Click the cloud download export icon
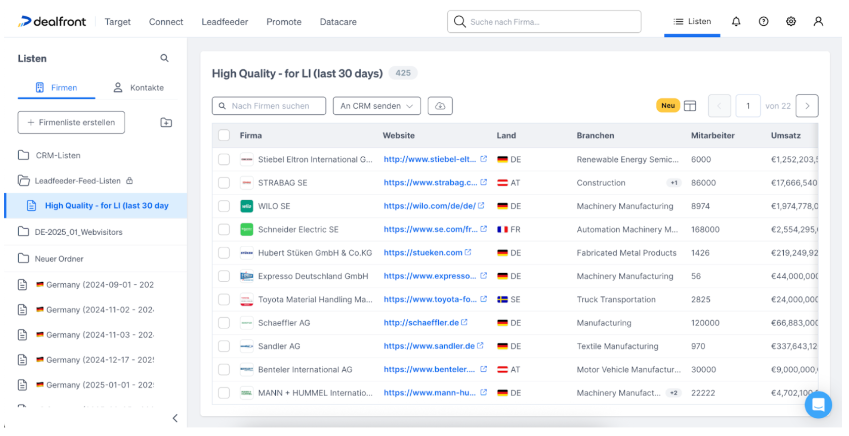The width and height of the screenshot is (849, 436). (440, 106)
